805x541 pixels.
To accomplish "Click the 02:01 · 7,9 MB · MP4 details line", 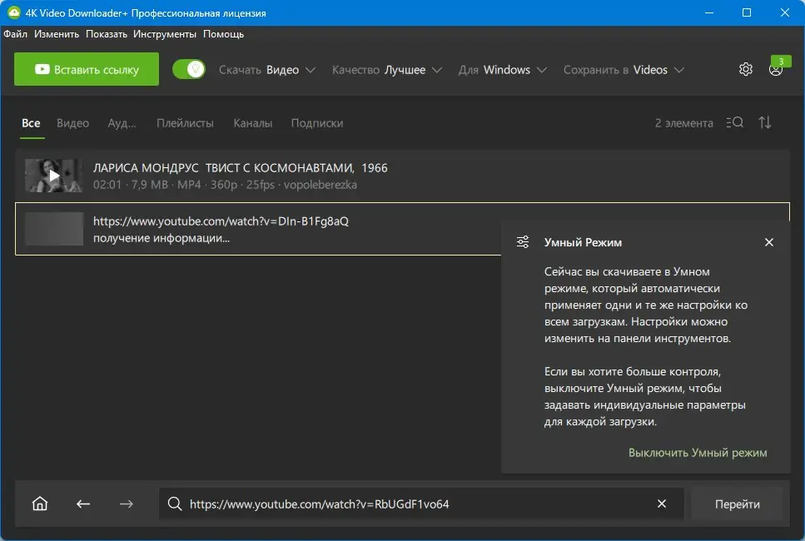I will (225, 185).
